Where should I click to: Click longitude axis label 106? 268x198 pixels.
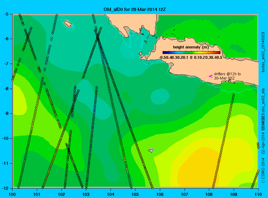tap(160, 194)
